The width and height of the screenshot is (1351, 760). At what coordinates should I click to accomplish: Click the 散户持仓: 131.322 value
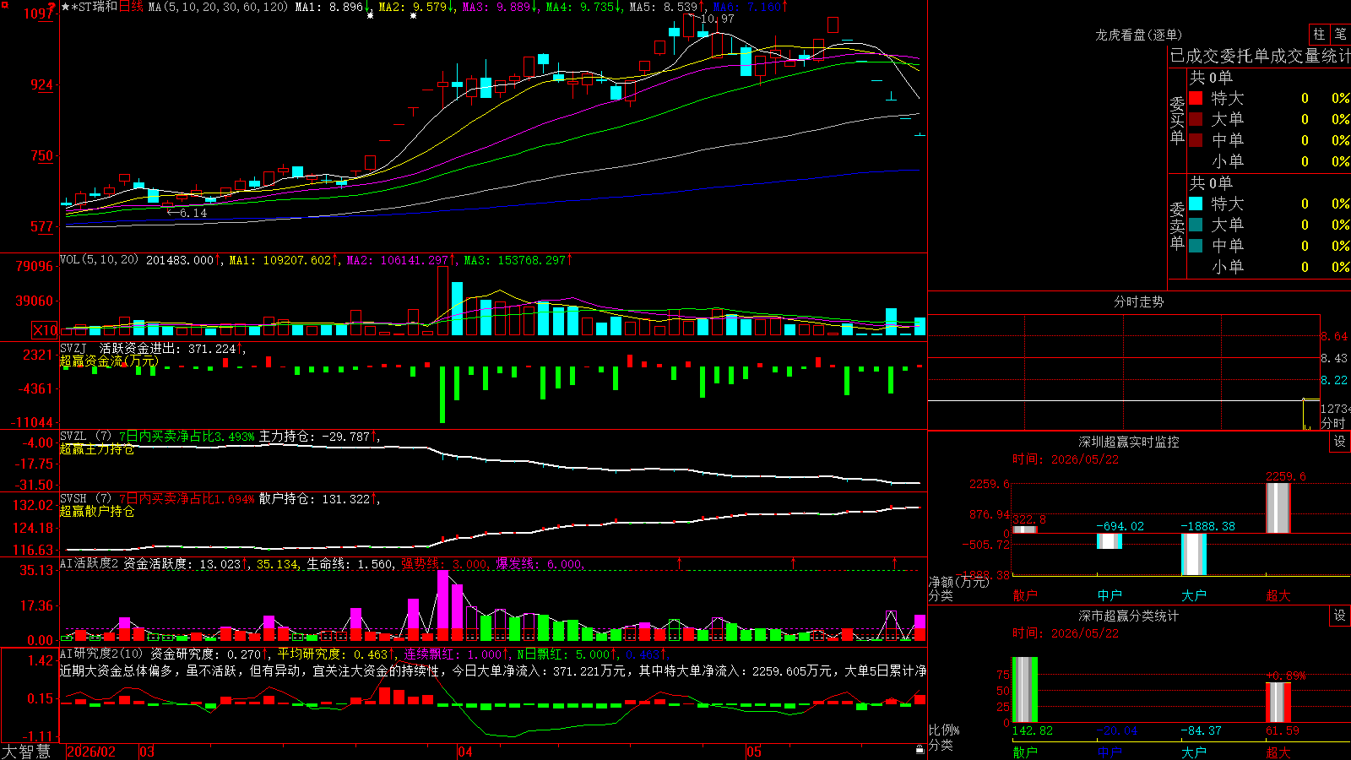click(x=314, y=499)
